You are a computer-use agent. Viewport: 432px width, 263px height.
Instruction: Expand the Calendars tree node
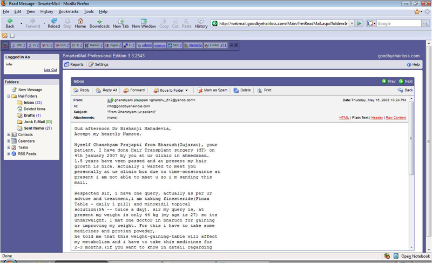click(x=9, y=141)
